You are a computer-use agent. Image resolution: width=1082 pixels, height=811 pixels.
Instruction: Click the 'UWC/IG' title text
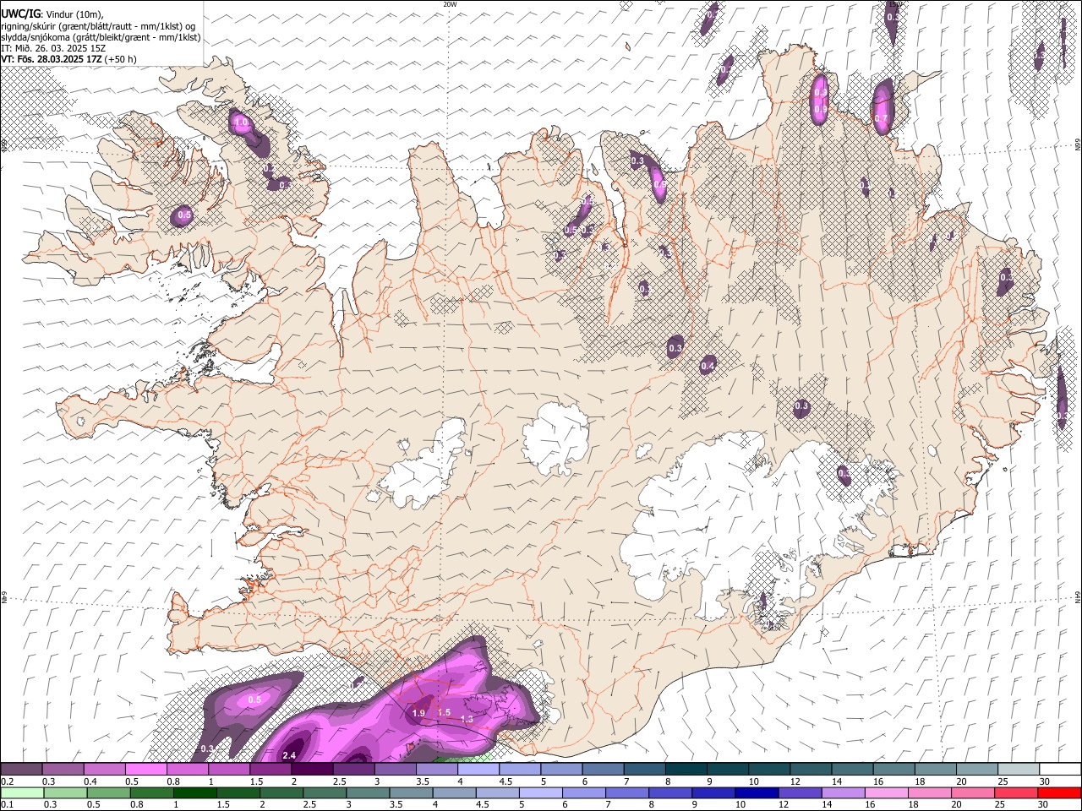tap(19, 13)
